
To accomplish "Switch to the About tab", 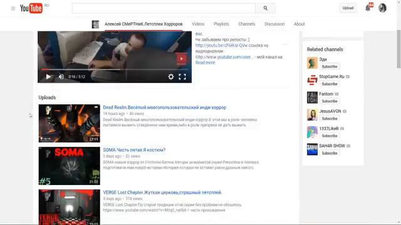I will 299,24.
